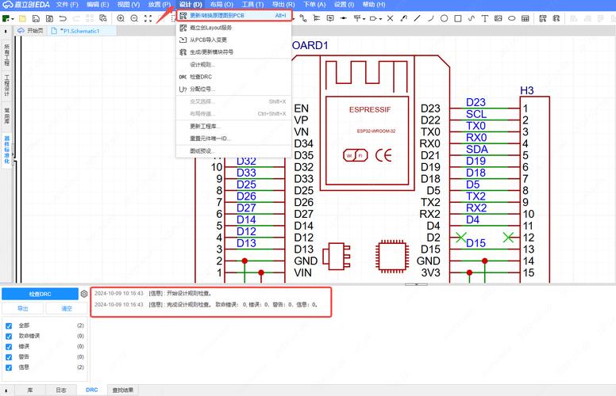616x396 pixels.
Task: Open the new-project icon dropdown arrow
Action: 13,19
